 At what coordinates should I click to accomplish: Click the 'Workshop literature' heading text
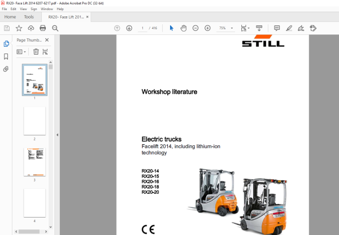click(169, 92)
